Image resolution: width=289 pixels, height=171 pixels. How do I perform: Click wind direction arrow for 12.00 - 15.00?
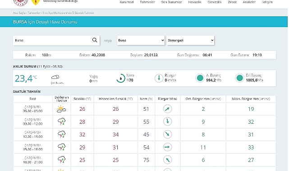pyautogui.click(x=167, y=134)
